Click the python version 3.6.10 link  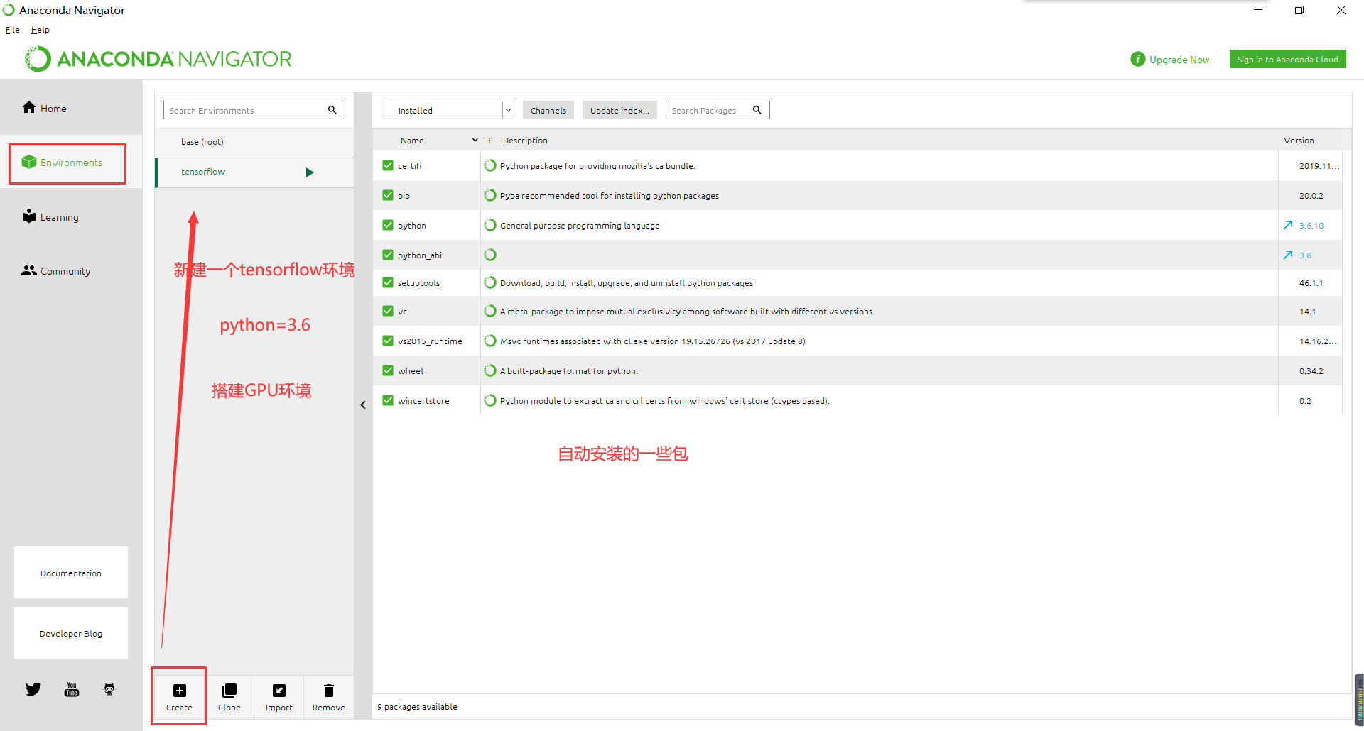[x=1310, y=225]
